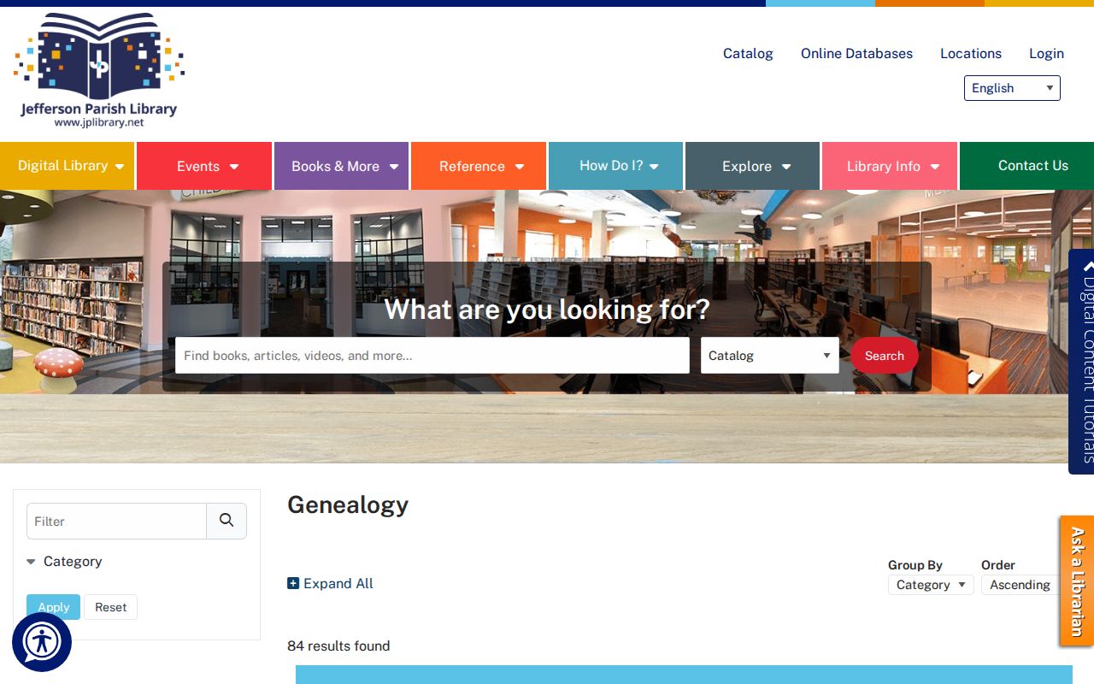The height and width of the screenshot is (684, 1094).
Task: Expand the Library Info menu
Action: [890, 166]
